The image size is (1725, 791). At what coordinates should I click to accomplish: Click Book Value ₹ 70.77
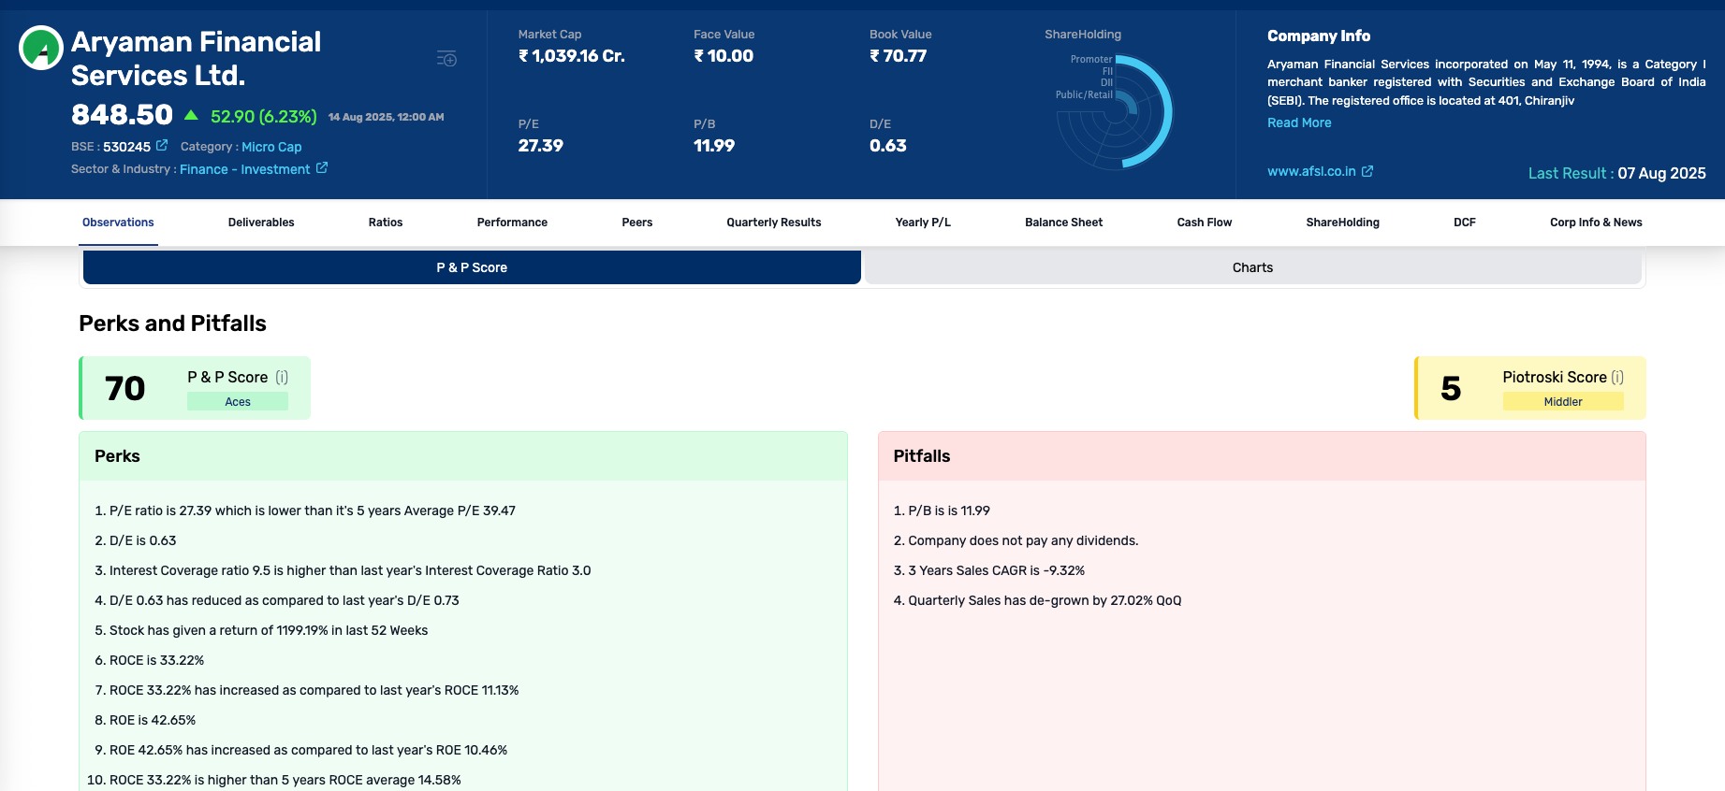pos(899,56)
